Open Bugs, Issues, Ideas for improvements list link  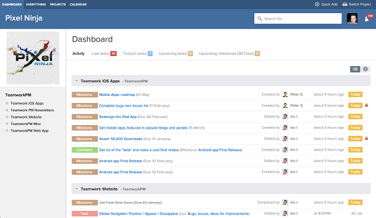pyautogui.click(x=218, y=214)
